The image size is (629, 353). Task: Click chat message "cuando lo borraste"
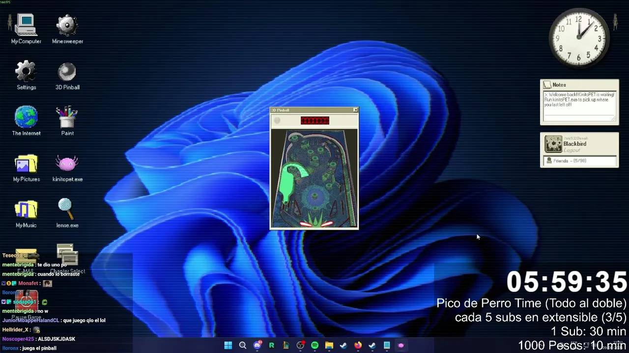pyautogui.click(x=58, y=274)
